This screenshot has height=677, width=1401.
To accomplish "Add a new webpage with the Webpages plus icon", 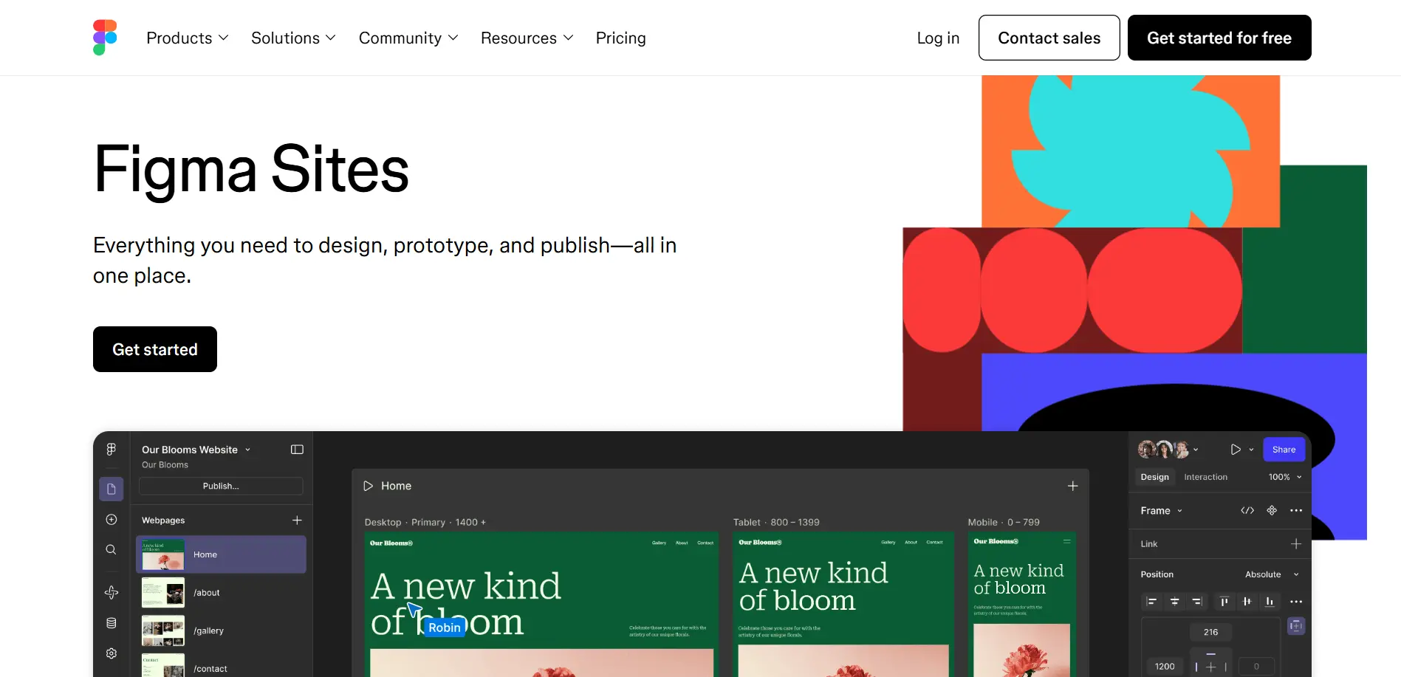I will point(297,520).
